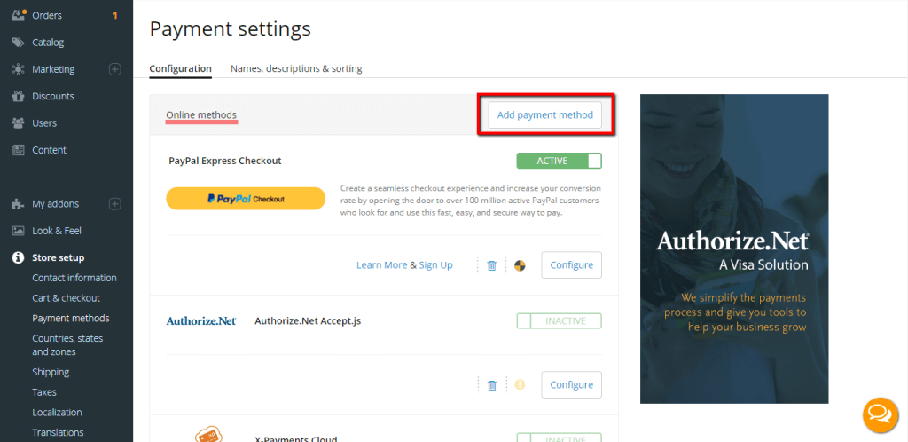Screen dimensions: 908x442
Task: Click Authorize.Net Accept.js method title
Action: click(x=308, y=320)
